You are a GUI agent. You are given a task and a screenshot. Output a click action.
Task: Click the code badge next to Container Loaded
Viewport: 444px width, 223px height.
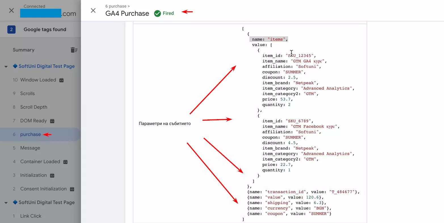[65, 162]
